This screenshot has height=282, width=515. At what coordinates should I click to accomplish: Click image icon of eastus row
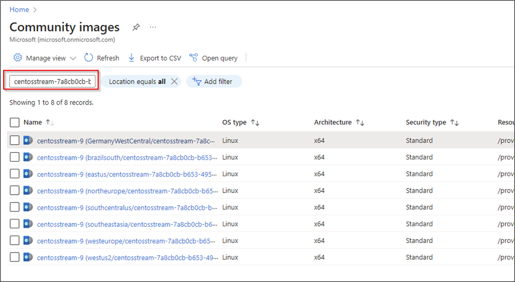coord(28,174)
